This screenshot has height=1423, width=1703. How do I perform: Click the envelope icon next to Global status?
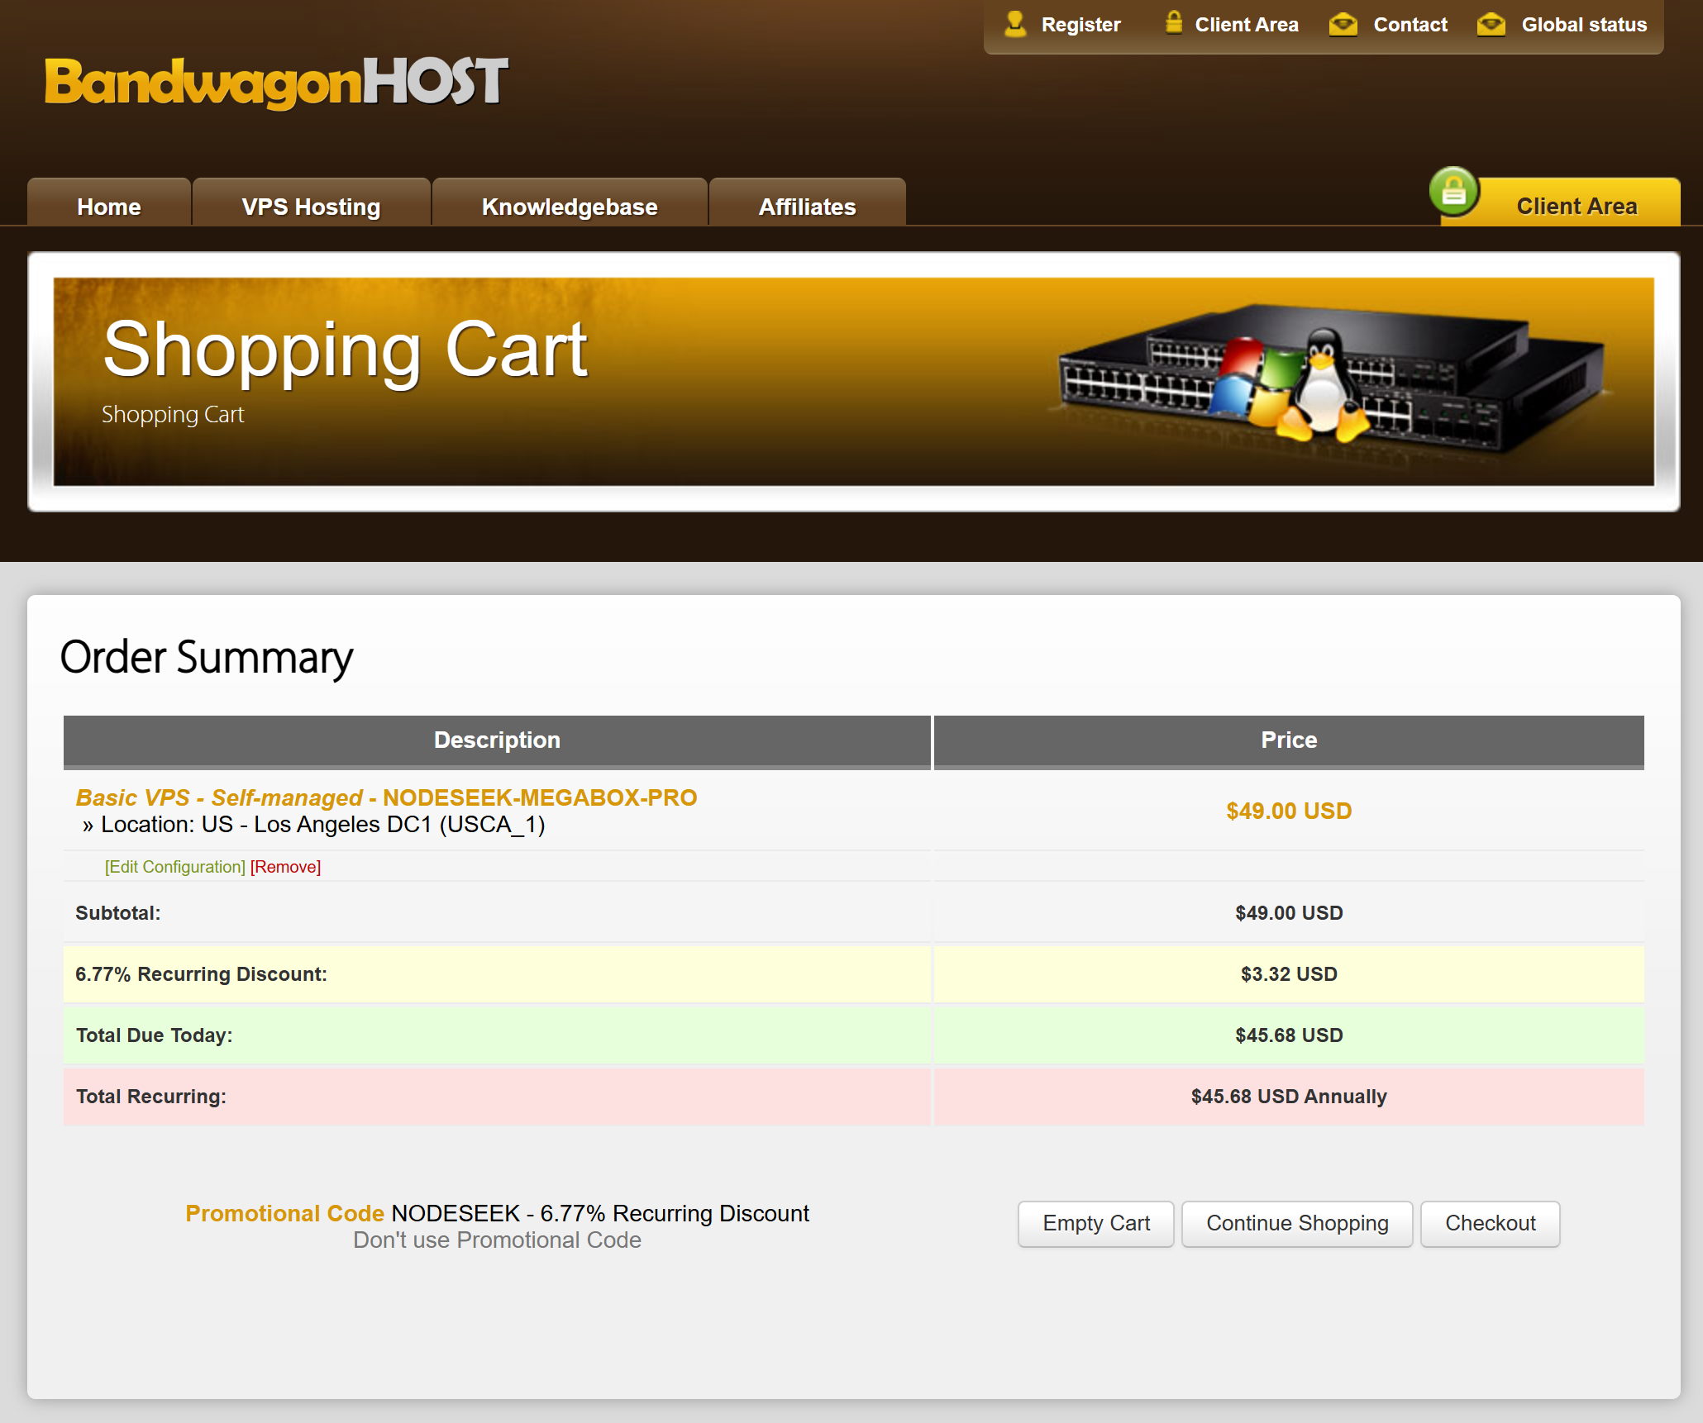click(x=1491, y=25)
